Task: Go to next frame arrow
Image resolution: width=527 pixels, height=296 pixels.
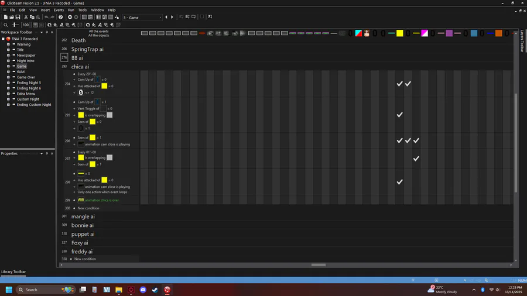Action: [172, 17]
